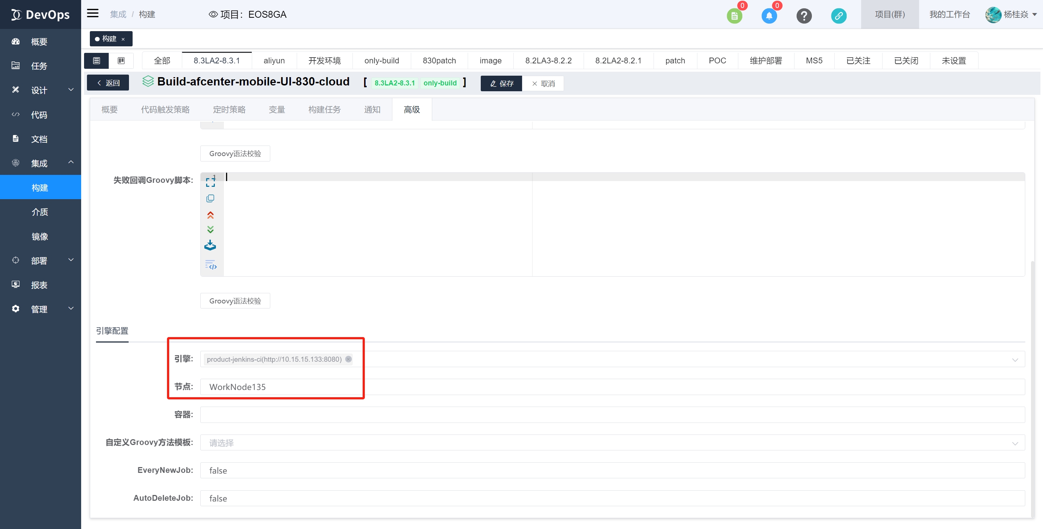Select the only-build filter tab

click(x=381, y=61)
